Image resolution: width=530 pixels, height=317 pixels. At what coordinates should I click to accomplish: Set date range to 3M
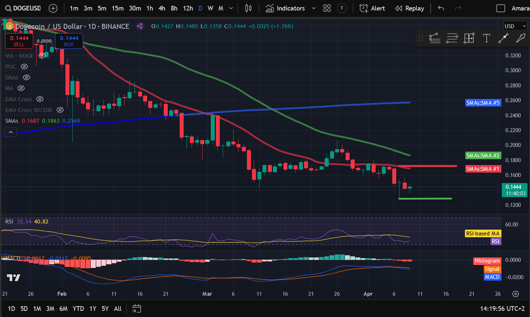click(50, 309)
